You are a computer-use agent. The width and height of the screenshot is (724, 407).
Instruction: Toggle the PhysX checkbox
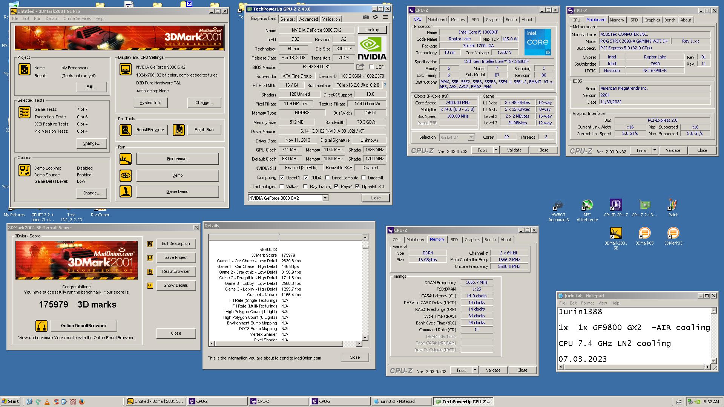tap(336, 187)
